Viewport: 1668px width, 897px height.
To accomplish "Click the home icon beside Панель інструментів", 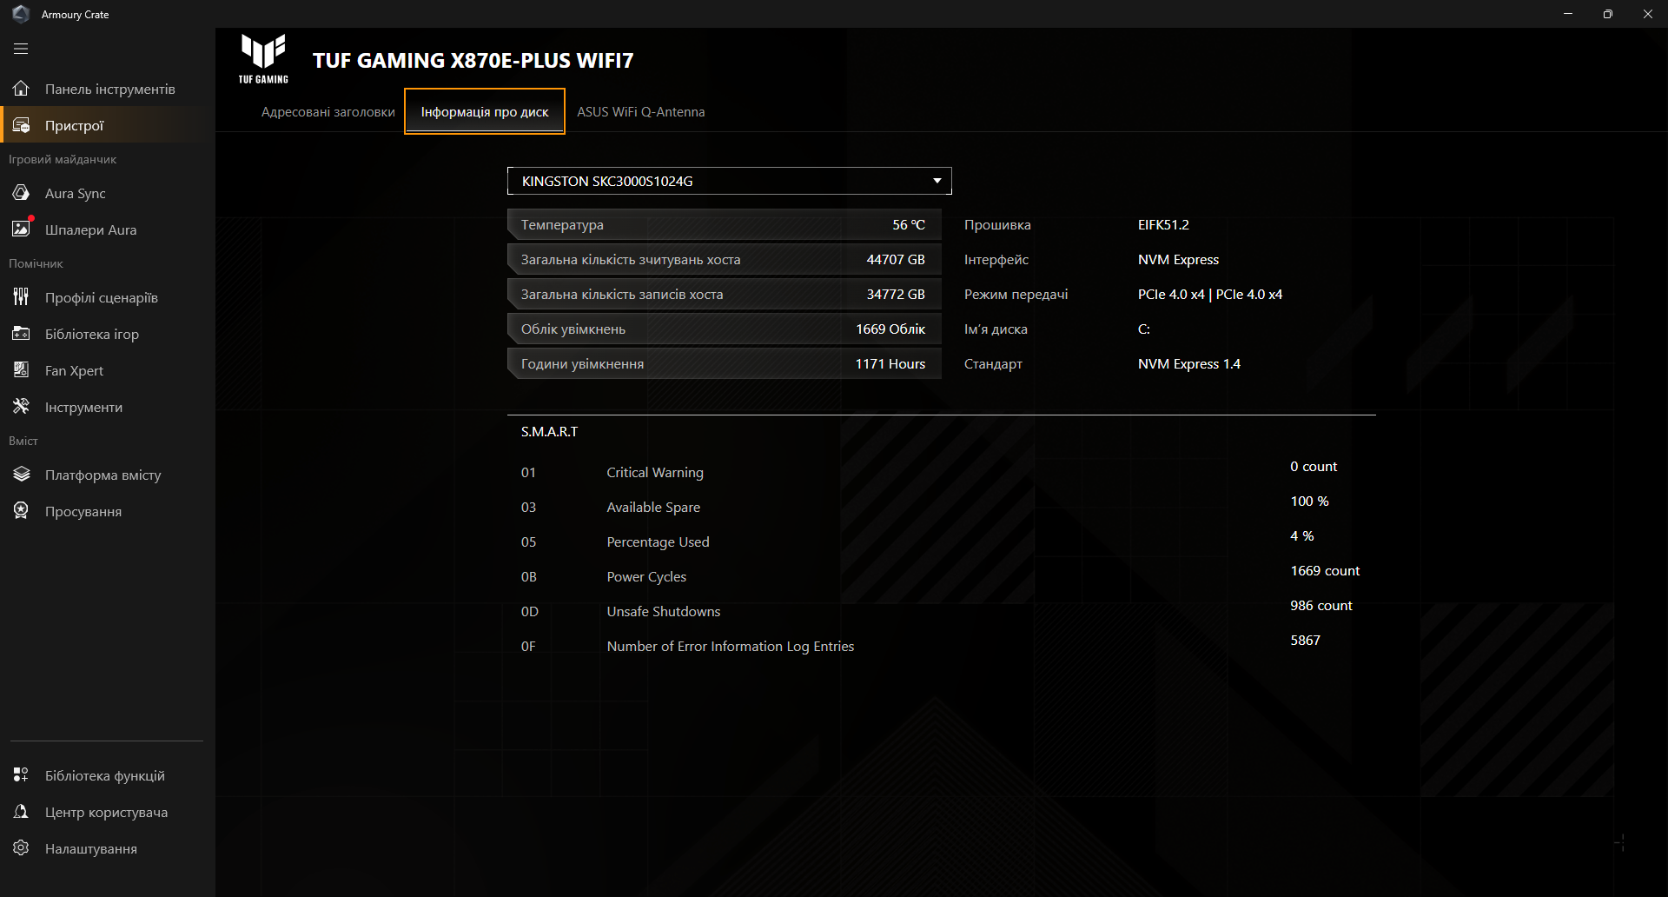I will click(x=21, y=89).
